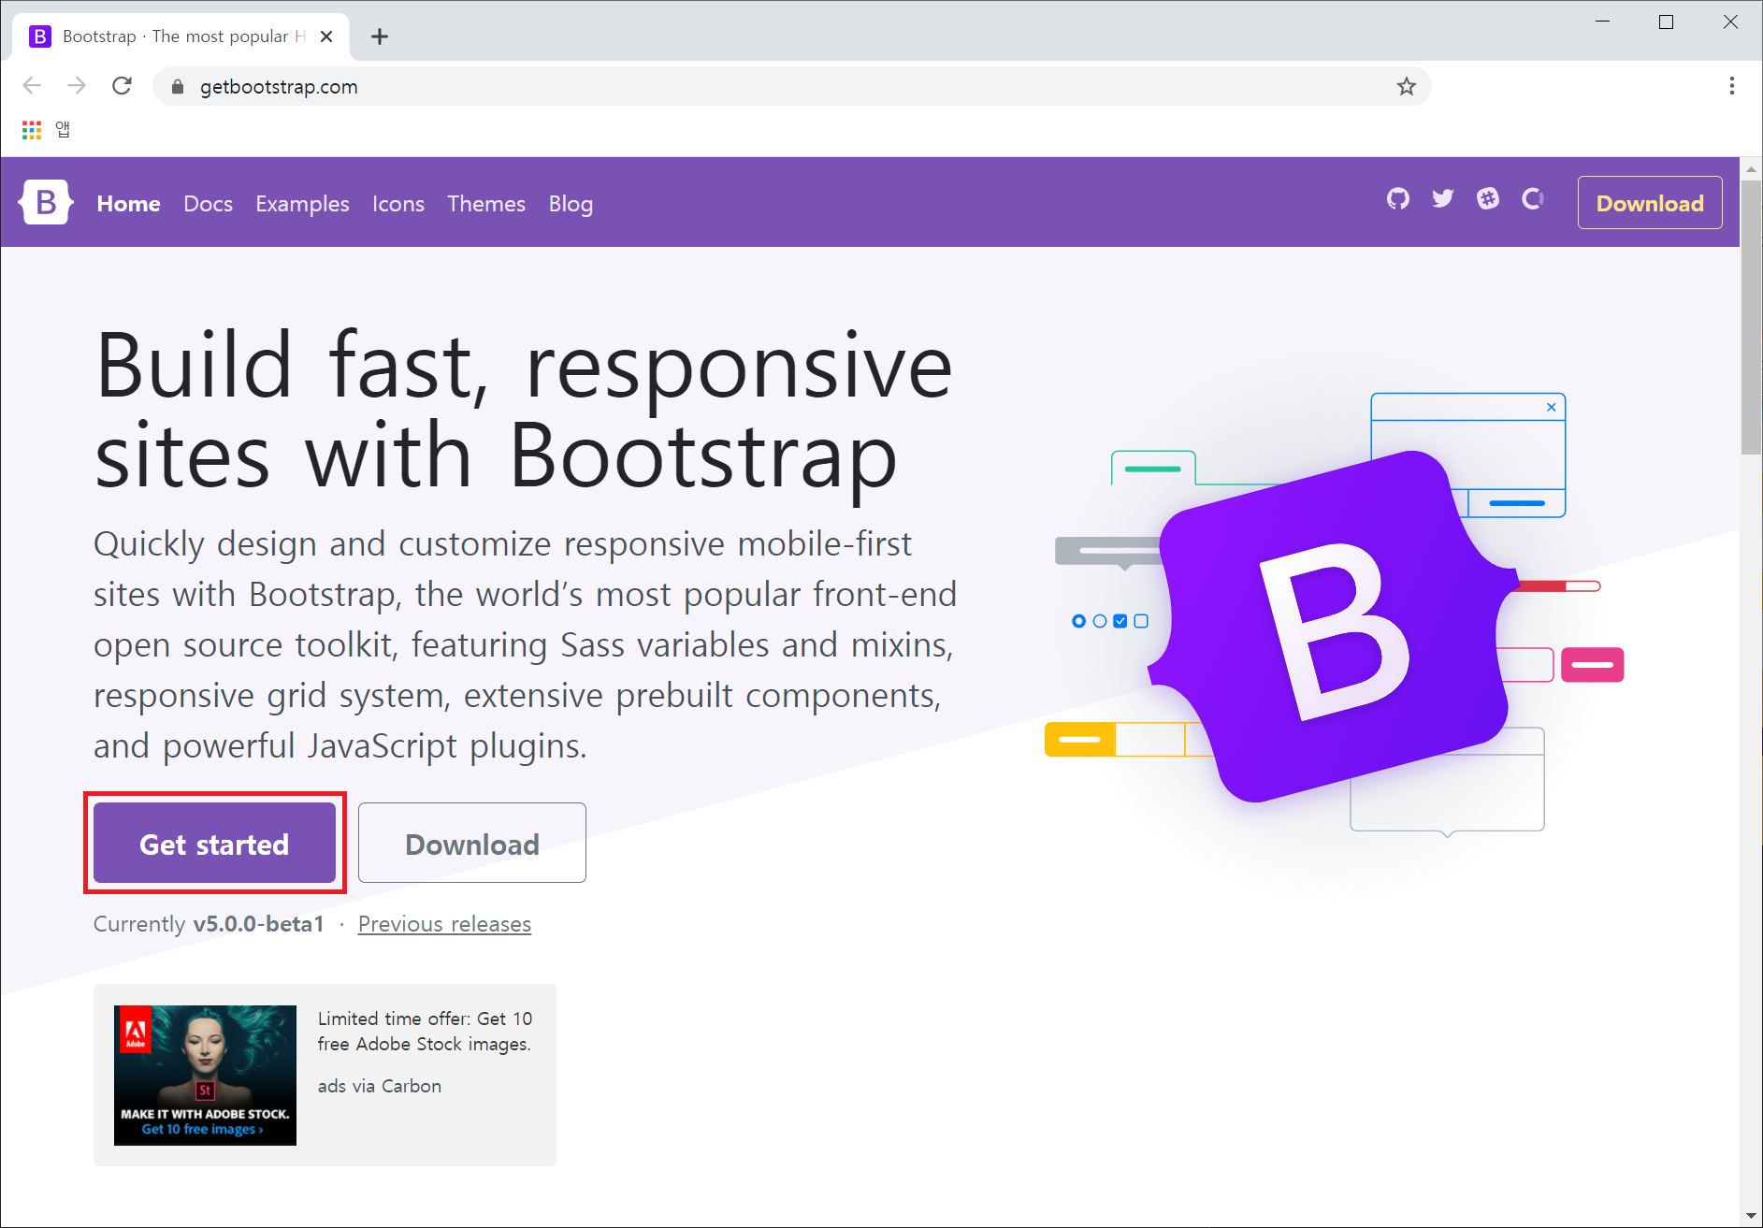Select the Home nav item
Screen dimensions: 1763x1228
click(129, 204)
